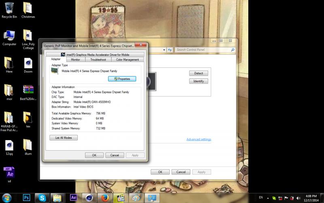Screen dimensions: 324x203
Task: Select the tex folder icon
Action: [x=28, y=119]
